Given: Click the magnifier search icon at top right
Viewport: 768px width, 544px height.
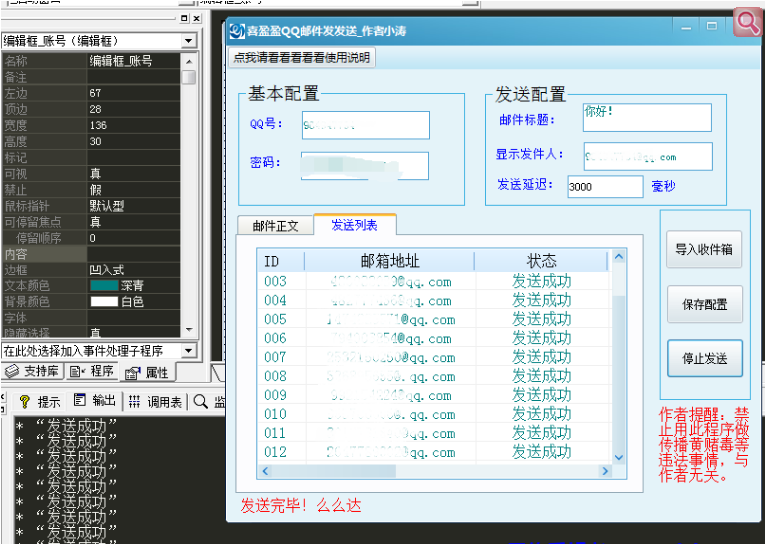Looking at the screenshot, I should [x=747, y=22].
